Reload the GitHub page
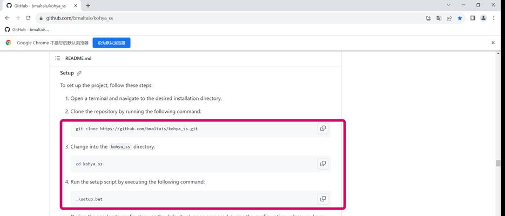The width and height of the screenshot is (505, 216). tap(28, 18)
